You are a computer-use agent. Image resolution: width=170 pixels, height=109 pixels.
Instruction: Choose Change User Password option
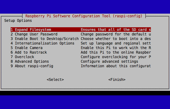[x=81, y=34]
